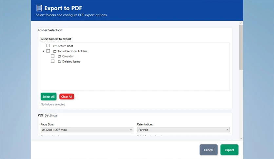The height and width of the screenshot is (159, 274).
Task: Tick the Deleted Items folder checkbox
Action: (x=52, y=61)
